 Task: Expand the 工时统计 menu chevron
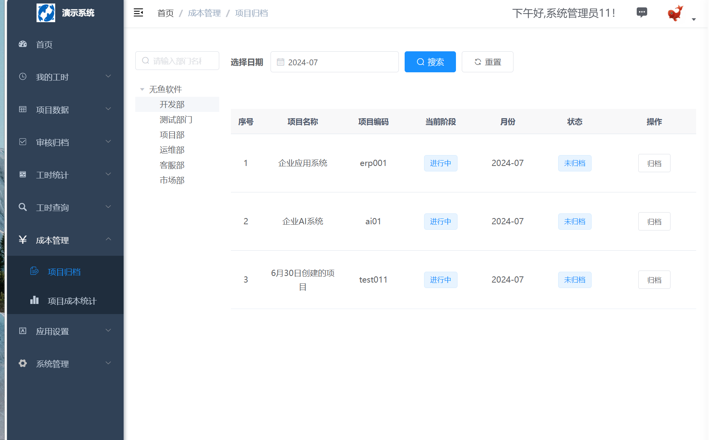(x=108, y=174)
